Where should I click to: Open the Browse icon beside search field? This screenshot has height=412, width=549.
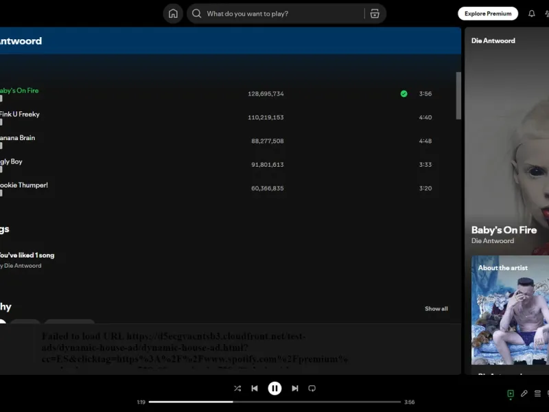tap(375, 14)
